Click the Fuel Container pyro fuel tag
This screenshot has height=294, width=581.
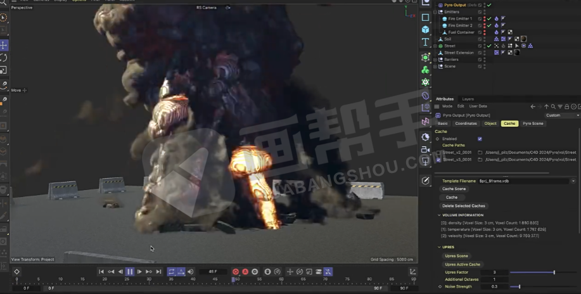(497, 32)
